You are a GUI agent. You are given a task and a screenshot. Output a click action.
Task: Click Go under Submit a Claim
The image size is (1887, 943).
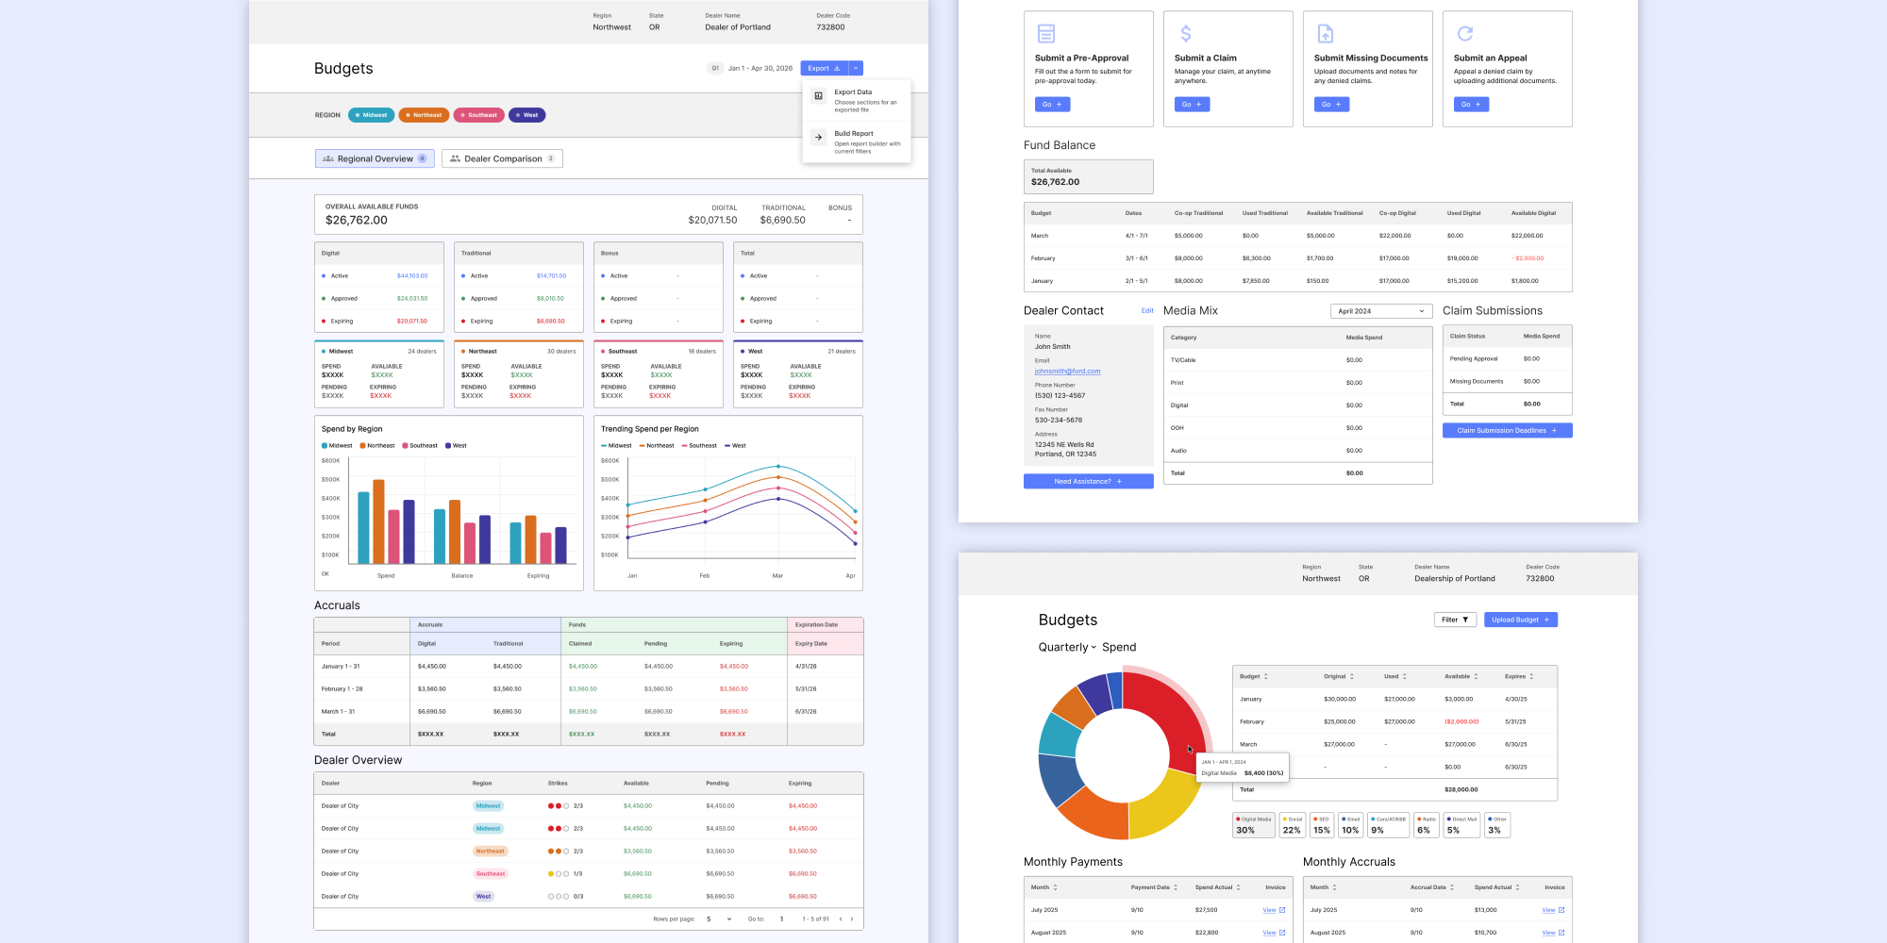(x=1192, y=105)
